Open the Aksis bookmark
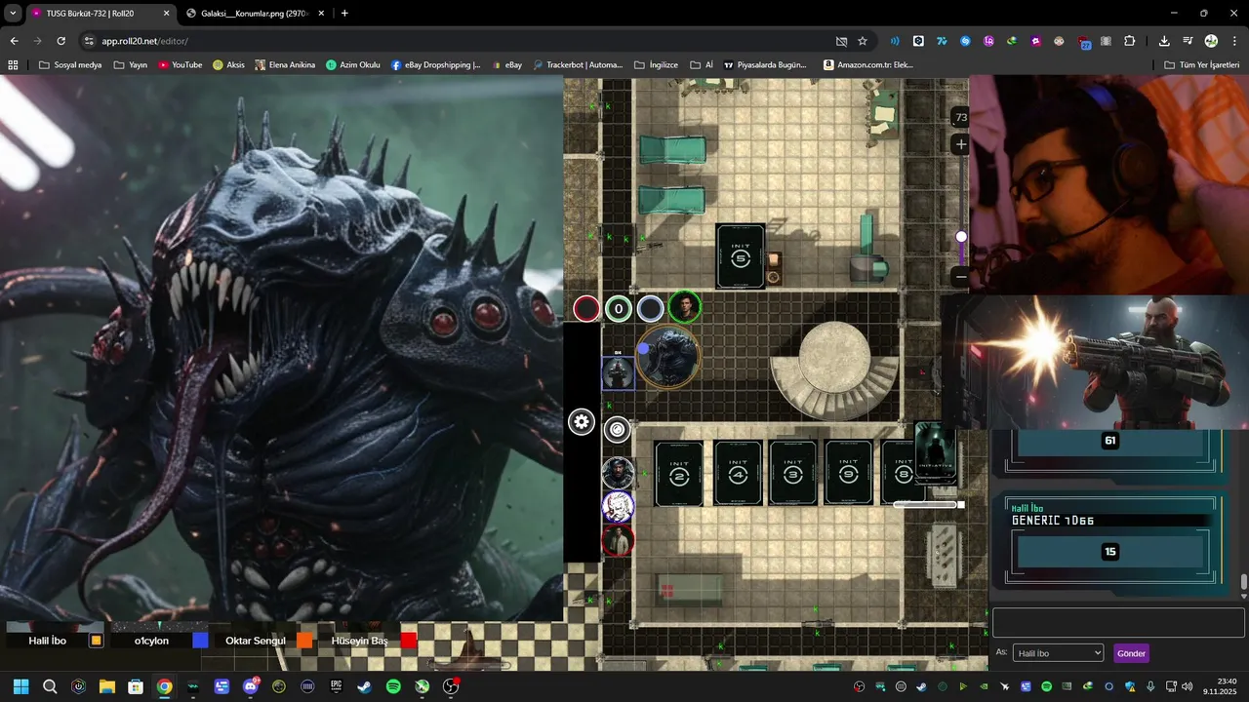 click(228, 65)
